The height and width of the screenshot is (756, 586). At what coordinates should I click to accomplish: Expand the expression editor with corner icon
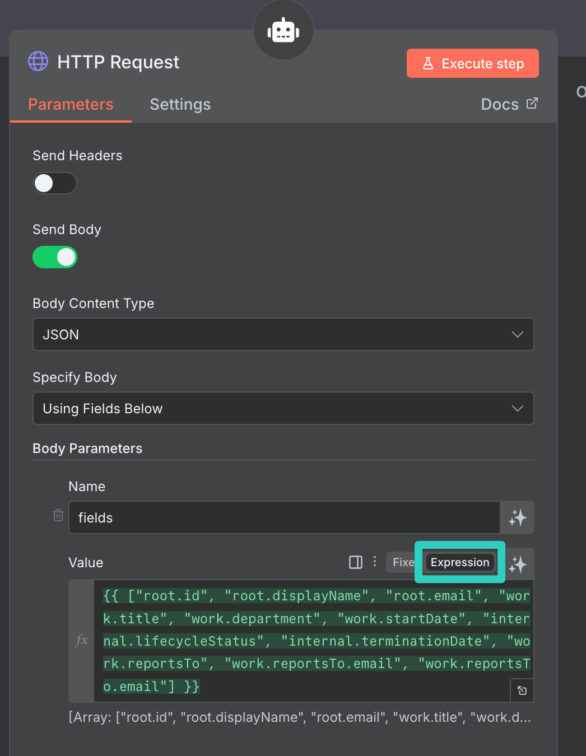(x=522, y=690)
